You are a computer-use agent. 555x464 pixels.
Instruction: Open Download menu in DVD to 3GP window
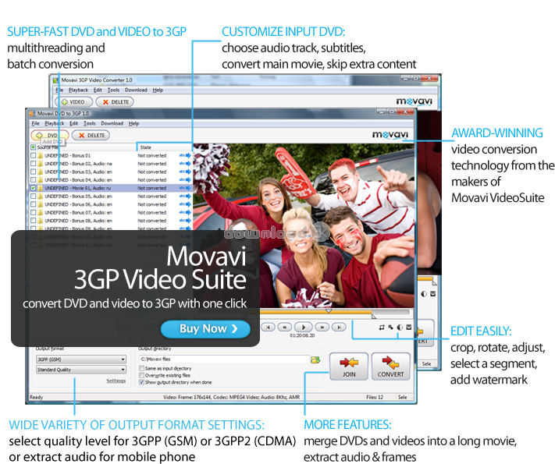click(x=112, y=123)
